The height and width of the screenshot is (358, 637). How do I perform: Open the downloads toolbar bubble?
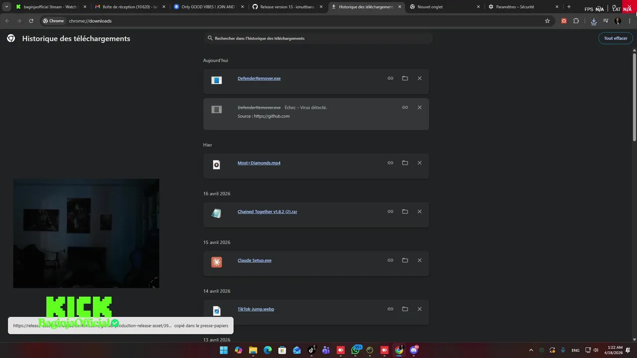tap(594, 21)
